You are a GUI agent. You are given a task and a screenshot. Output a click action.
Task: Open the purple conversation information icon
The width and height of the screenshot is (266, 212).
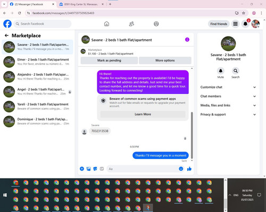pyautogui.click(x=187, y=40)
